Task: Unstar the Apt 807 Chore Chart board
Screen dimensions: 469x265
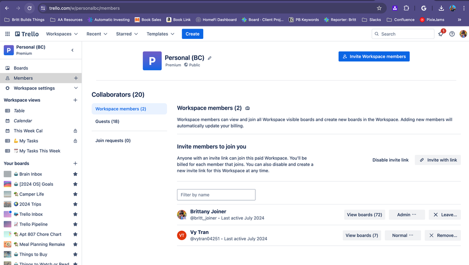Action: 76,234
